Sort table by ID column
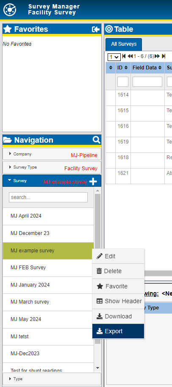 (x=123, y=68)
